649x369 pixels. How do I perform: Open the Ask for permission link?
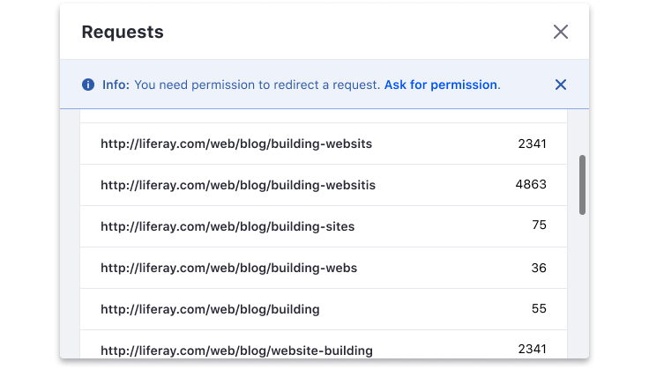click(x=441, y=85)
